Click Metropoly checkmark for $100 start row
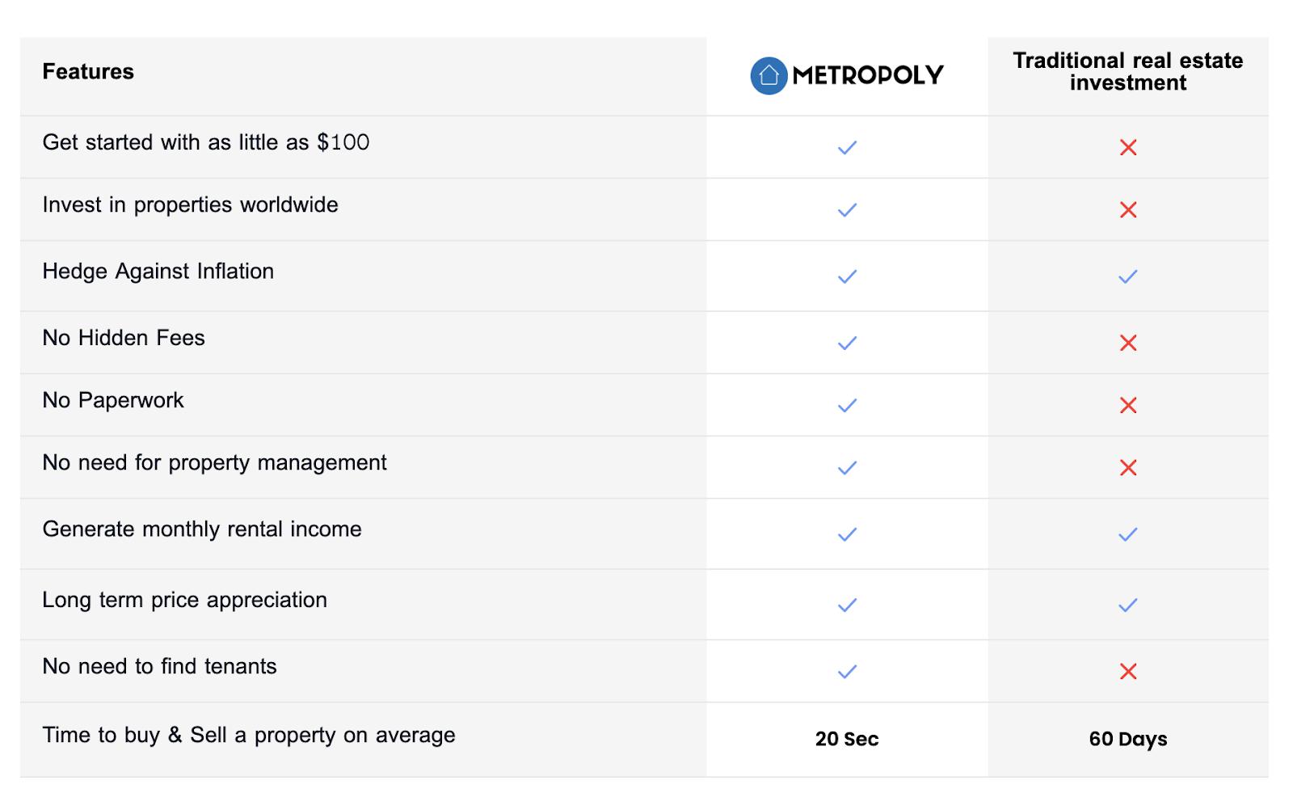Viewport: 1293px width, 793px height. coord(847,147)
